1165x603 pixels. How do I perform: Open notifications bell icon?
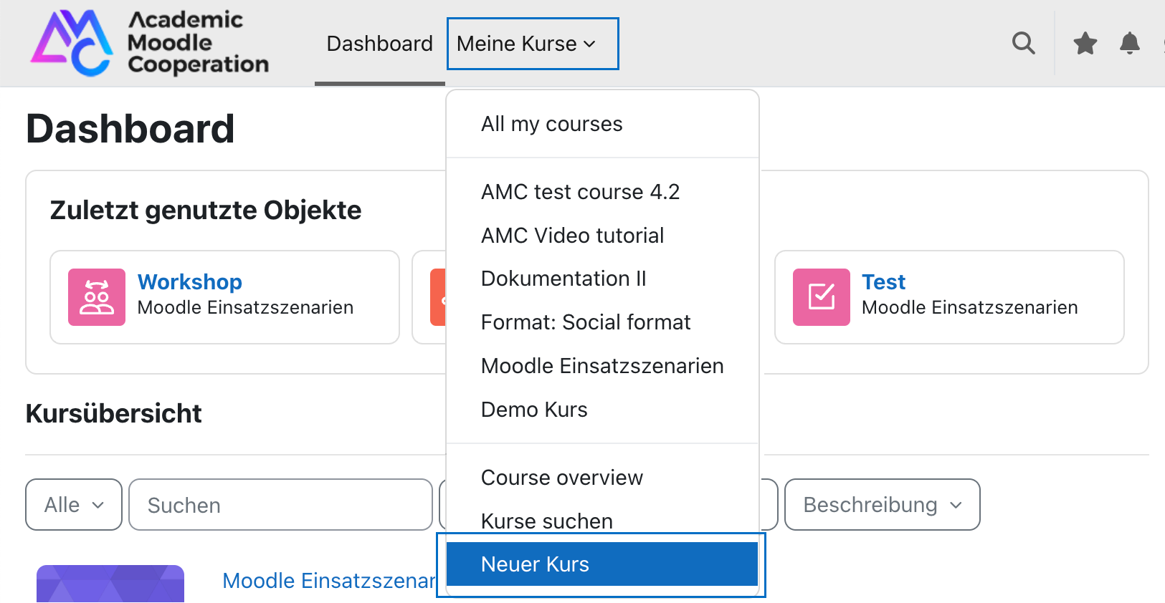[x=1130, y=44]
